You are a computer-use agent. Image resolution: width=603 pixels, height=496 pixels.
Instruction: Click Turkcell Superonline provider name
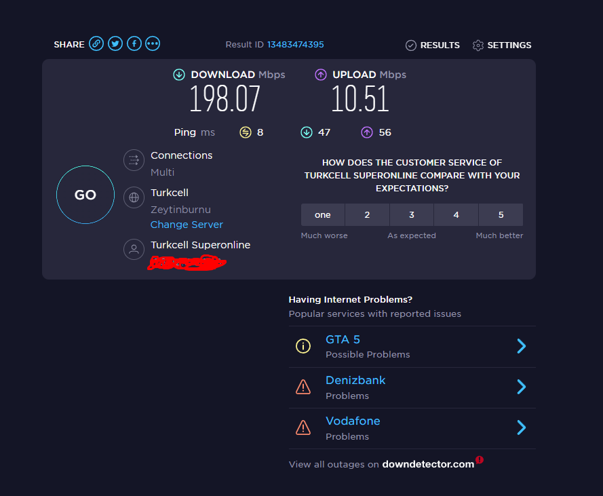point(200,245)
